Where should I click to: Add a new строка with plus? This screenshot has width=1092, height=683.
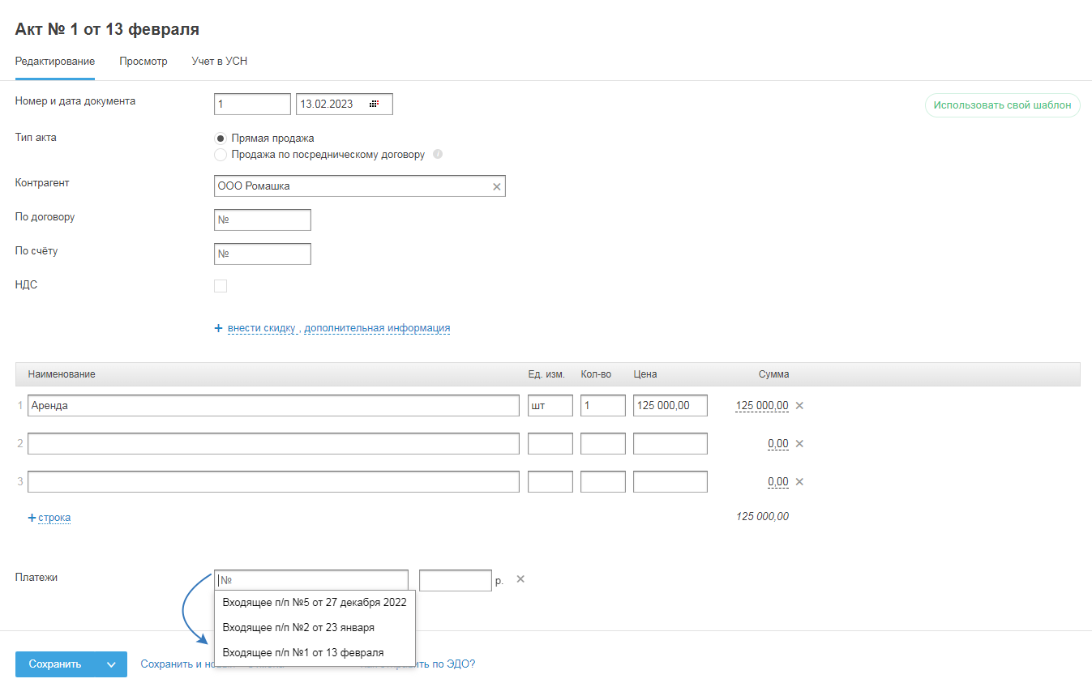[49, 517]
